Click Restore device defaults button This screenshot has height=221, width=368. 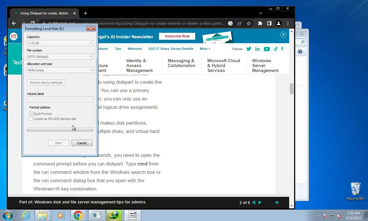pos(46,83)
